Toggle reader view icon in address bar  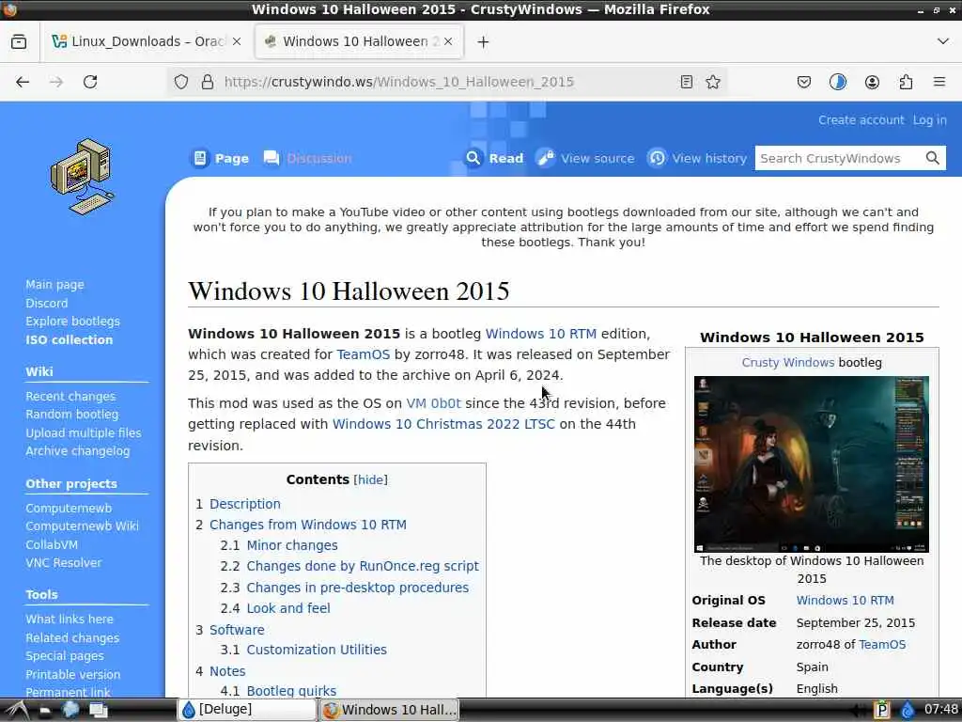(687, 82)
